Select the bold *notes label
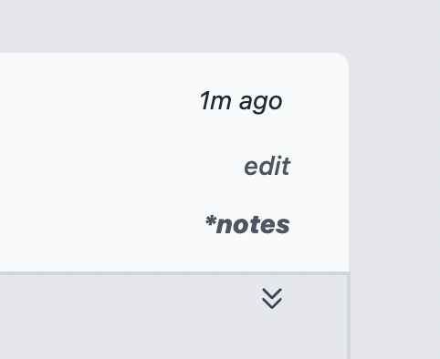Viewport: 440px width, 359px height. point(247,225)
